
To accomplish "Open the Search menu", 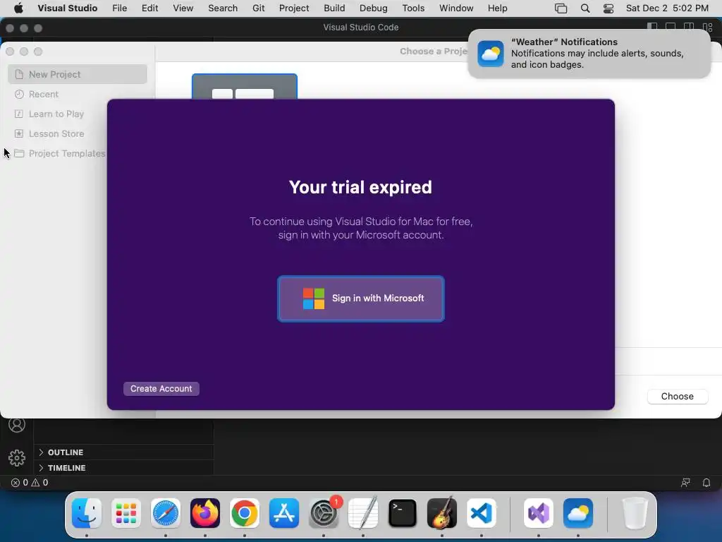I will point(223,8).
